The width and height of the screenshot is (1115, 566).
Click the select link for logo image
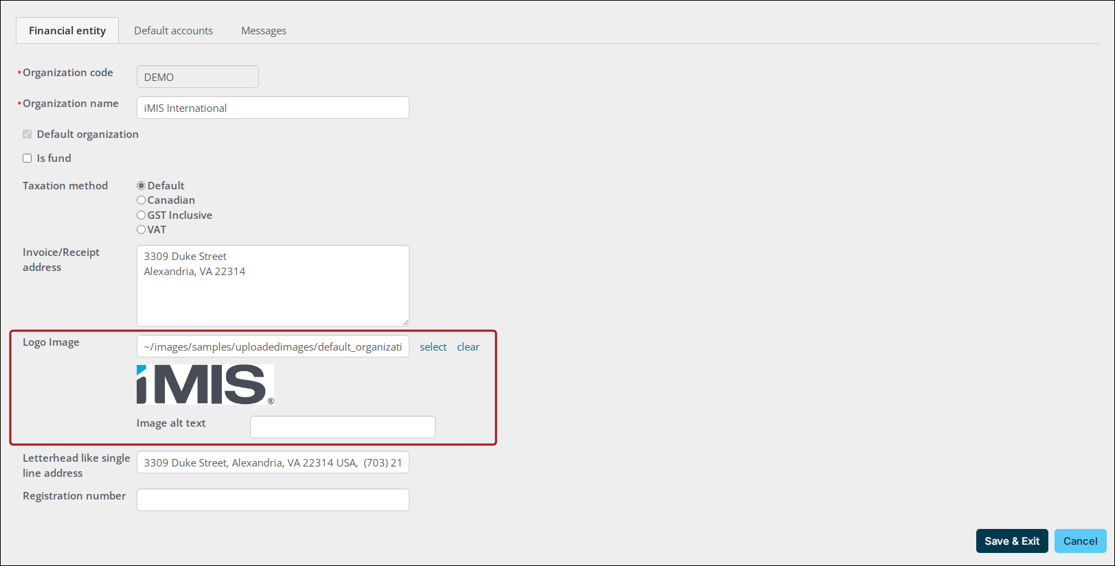coord(433,347)
